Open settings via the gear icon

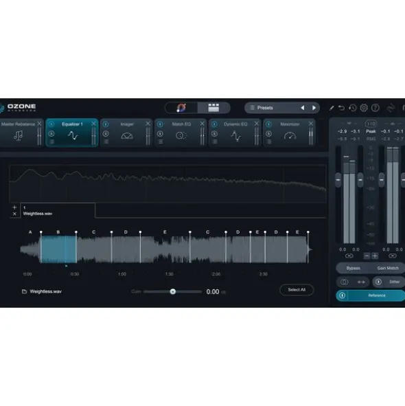(364, 108)
